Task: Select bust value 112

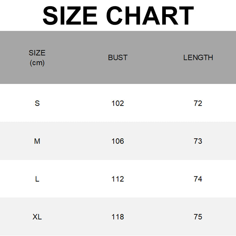Action: tap(118, 179)
